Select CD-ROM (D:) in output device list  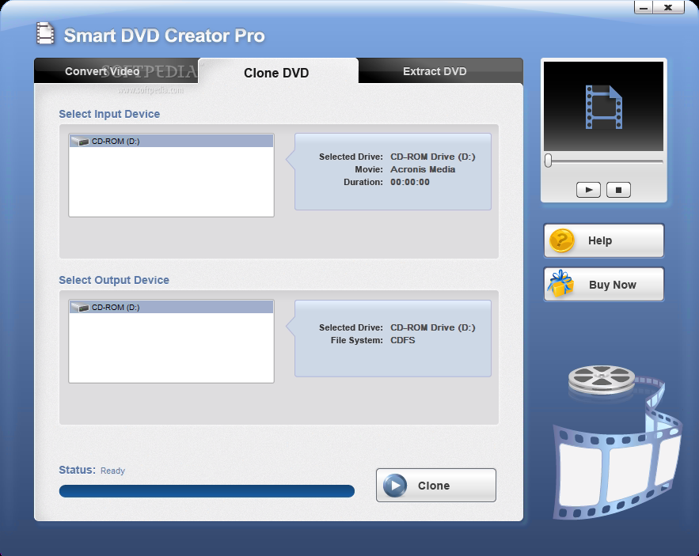click(x=172, y=308)
